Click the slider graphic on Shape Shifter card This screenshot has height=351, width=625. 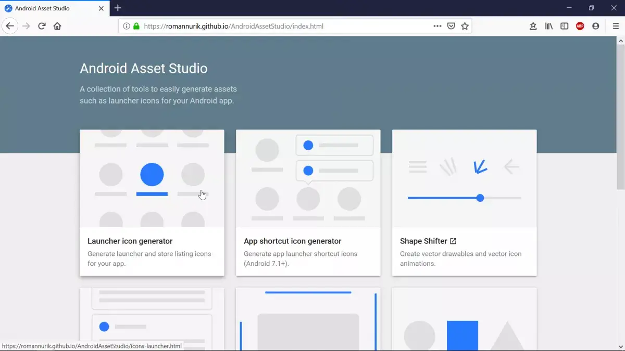tap(464, 198)
